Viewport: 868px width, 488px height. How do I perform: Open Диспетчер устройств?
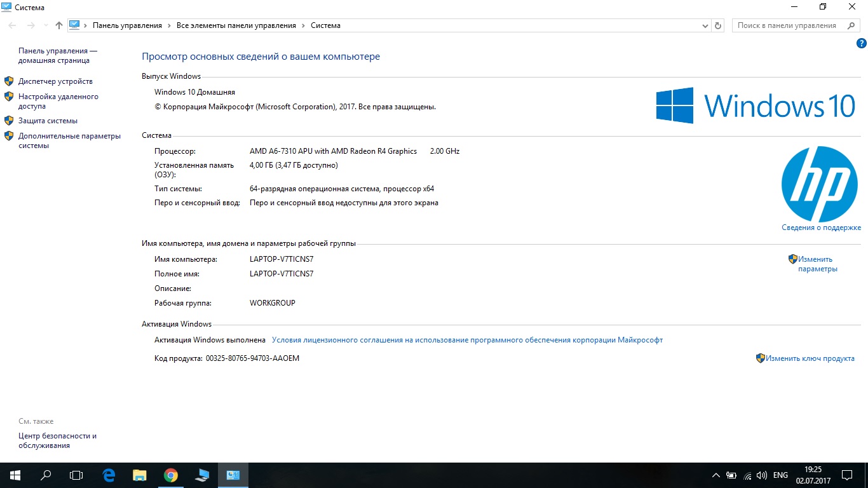[x=55, y=81]
